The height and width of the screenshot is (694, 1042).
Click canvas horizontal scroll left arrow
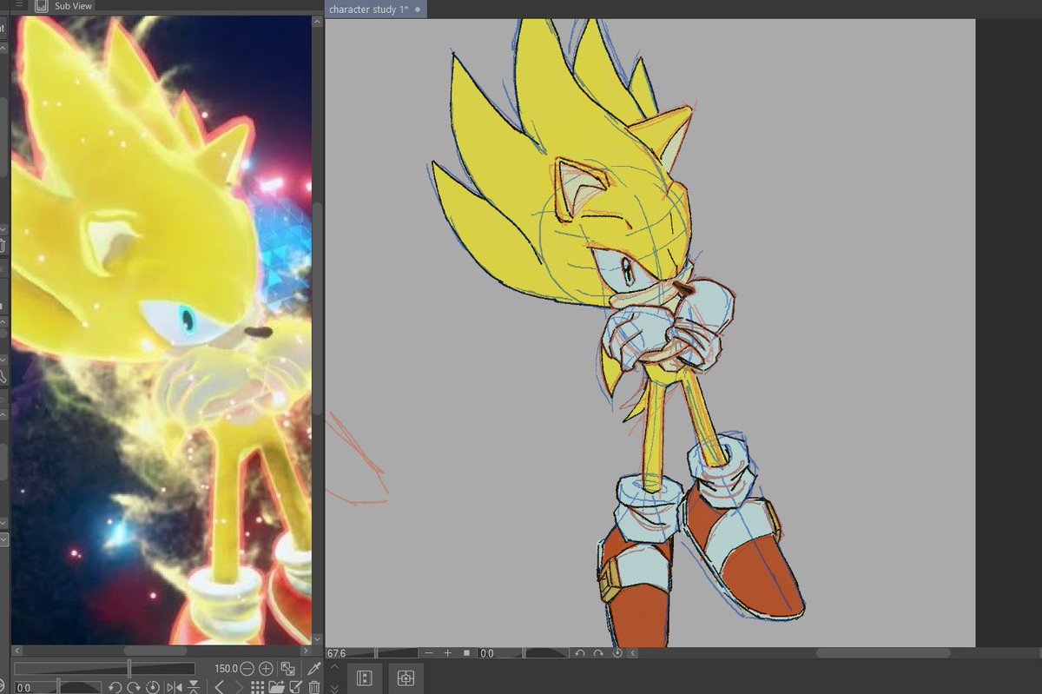pos(633,653)
